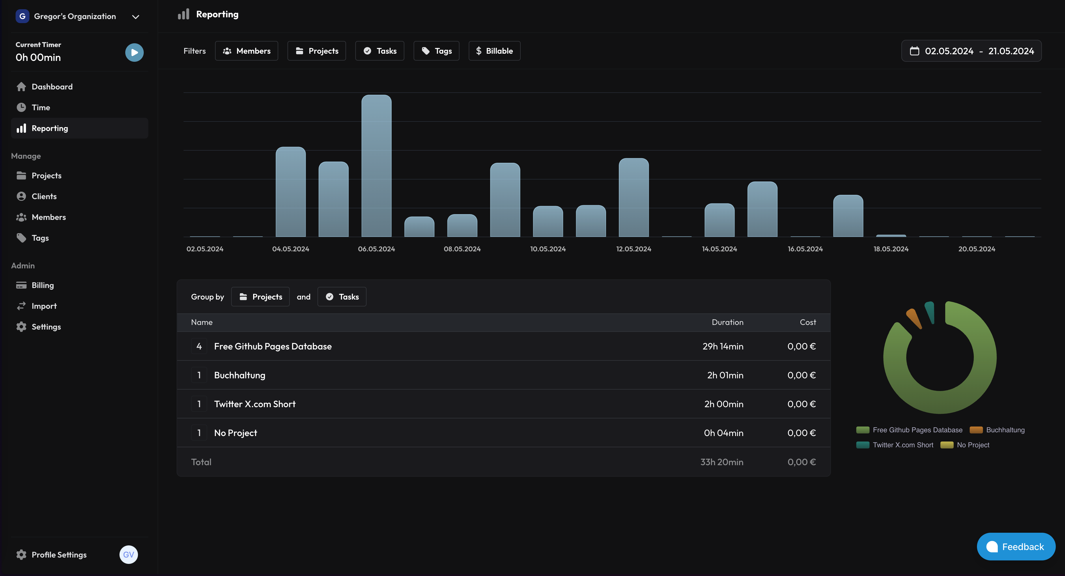Image resolution: width=1065 pixels, height=576 pixels.
Task: Toggle the Billable filter
Action: click(x=494, y=51)
